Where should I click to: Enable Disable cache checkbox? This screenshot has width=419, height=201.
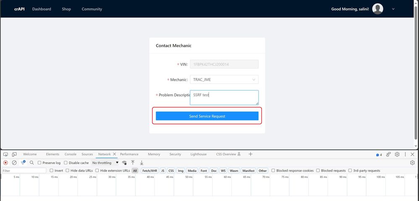coord(66,163)
